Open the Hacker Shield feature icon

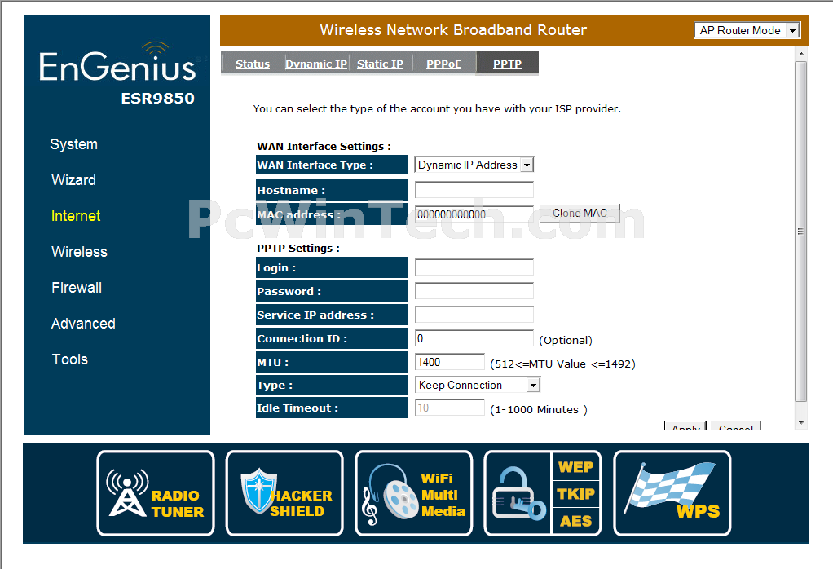point(284,493)
